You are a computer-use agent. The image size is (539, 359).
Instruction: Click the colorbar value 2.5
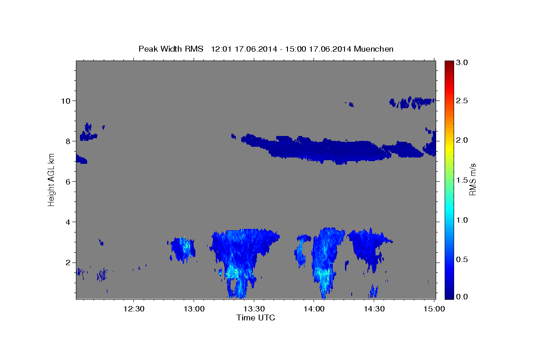462,101
